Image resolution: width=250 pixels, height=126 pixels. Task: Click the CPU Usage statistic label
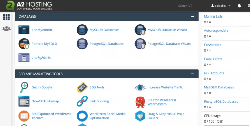212,116
